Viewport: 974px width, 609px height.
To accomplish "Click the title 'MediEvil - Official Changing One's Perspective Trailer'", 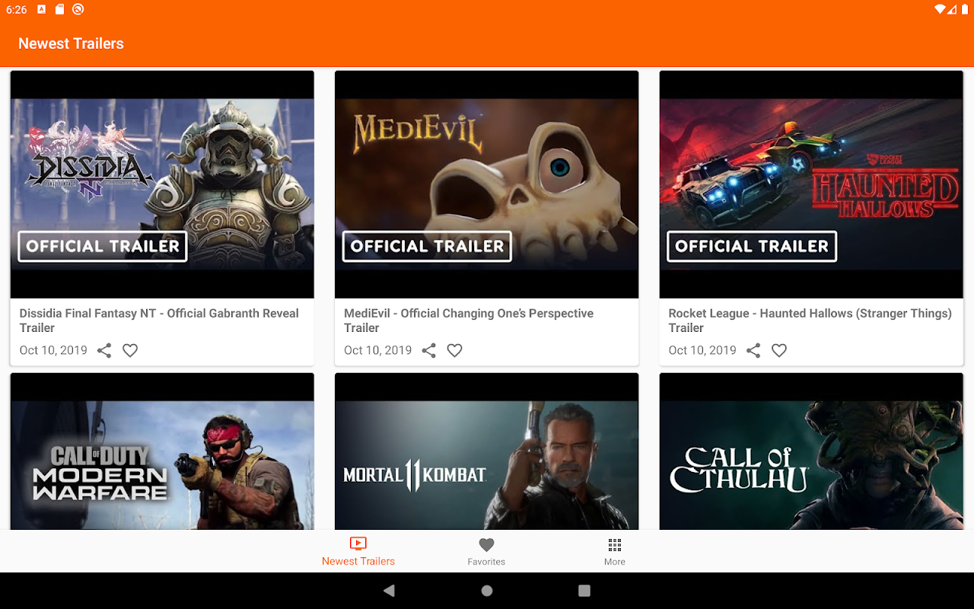I will pos(469,320).
